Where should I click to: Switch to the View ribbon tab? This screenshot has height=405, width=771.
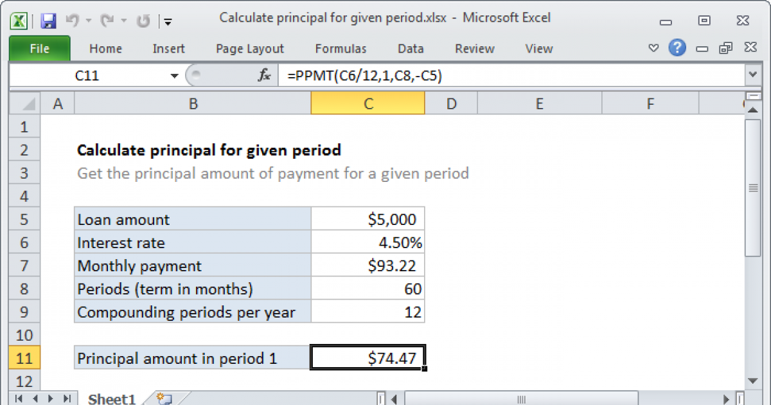538,49
